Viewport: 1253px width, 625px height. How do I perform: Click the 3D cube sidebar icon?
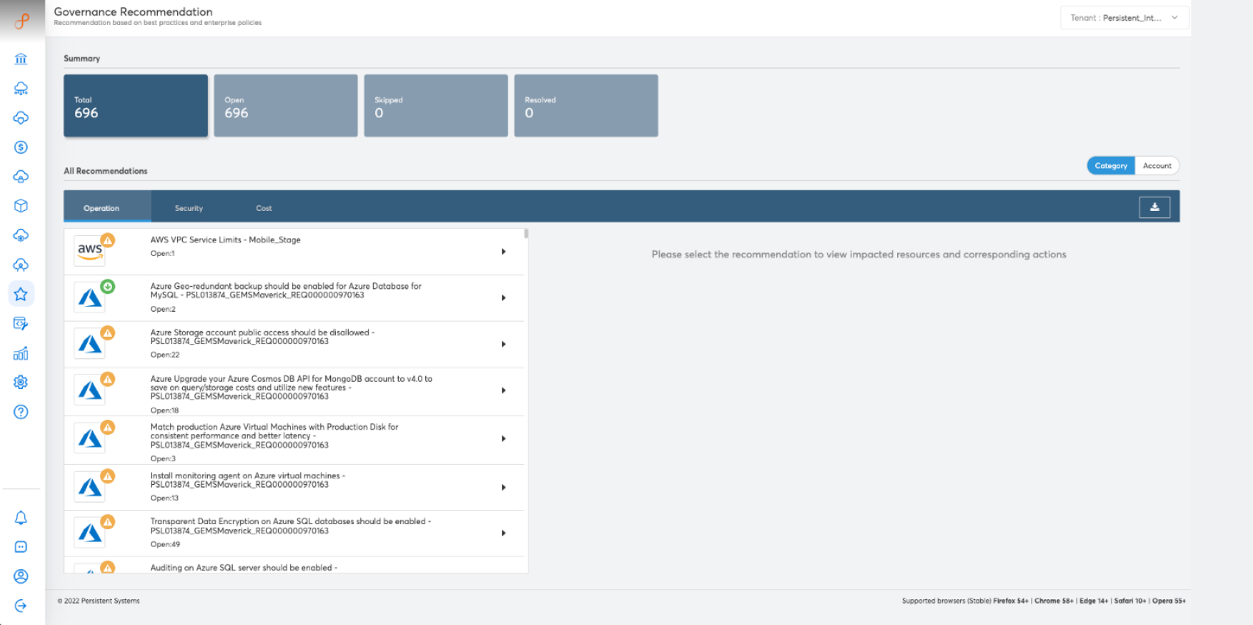(x=21, y=206)
